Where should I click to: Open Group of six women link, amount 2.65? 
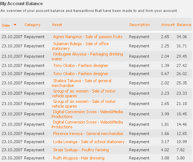[x=84, y=104]
